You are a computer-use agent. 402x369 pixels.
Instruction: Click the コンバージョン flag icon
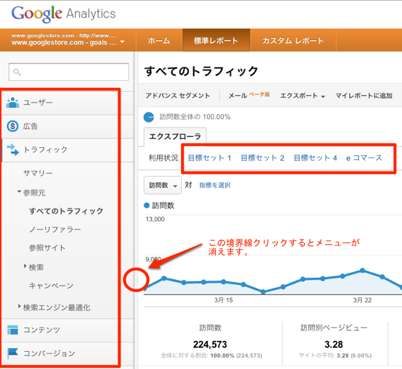[13, 353]
